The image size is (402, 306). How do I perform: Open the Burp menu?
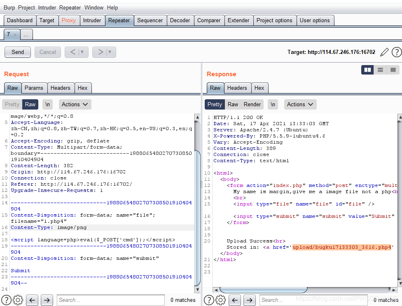click(9, 8)
